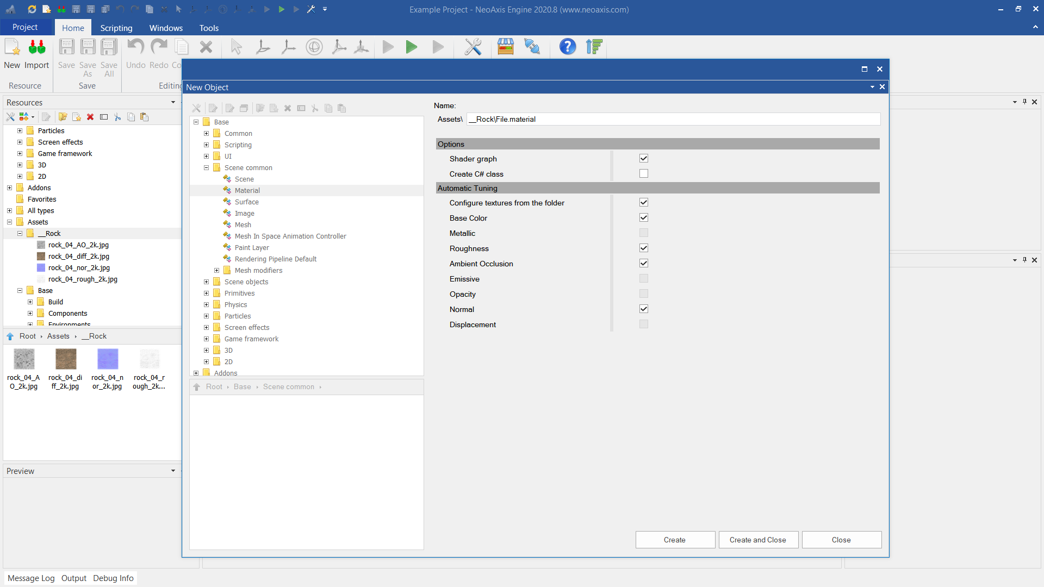The height and width of the screenshot is (587, 1044).
Task: Click the red delete icon in Resources toolbar
Action: point(90,117)
